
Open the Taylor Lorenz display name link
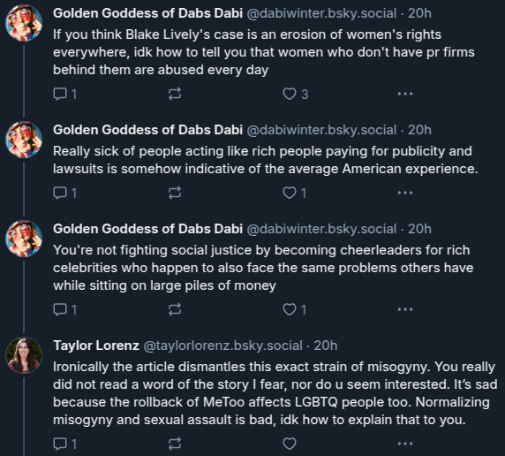[x=96, y=346]
